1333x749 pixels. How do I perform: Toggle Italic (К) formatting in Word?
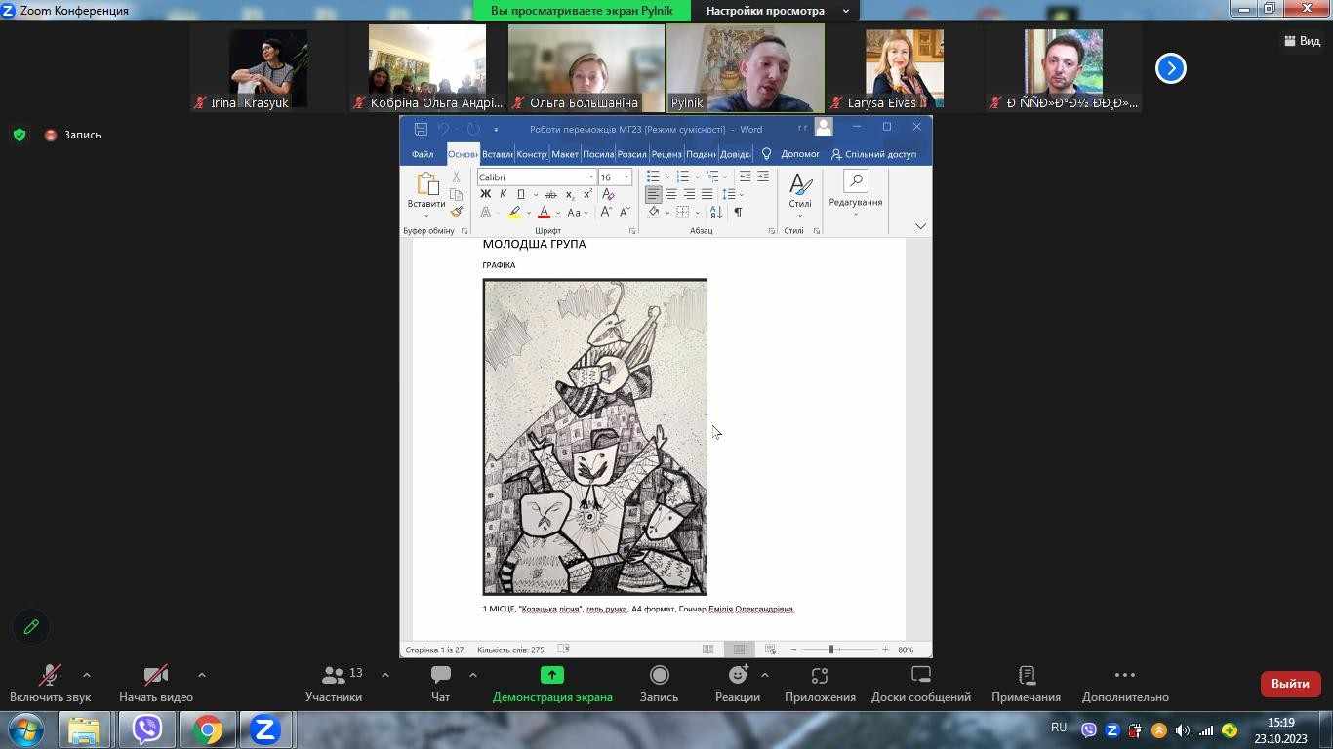(503, 194)
